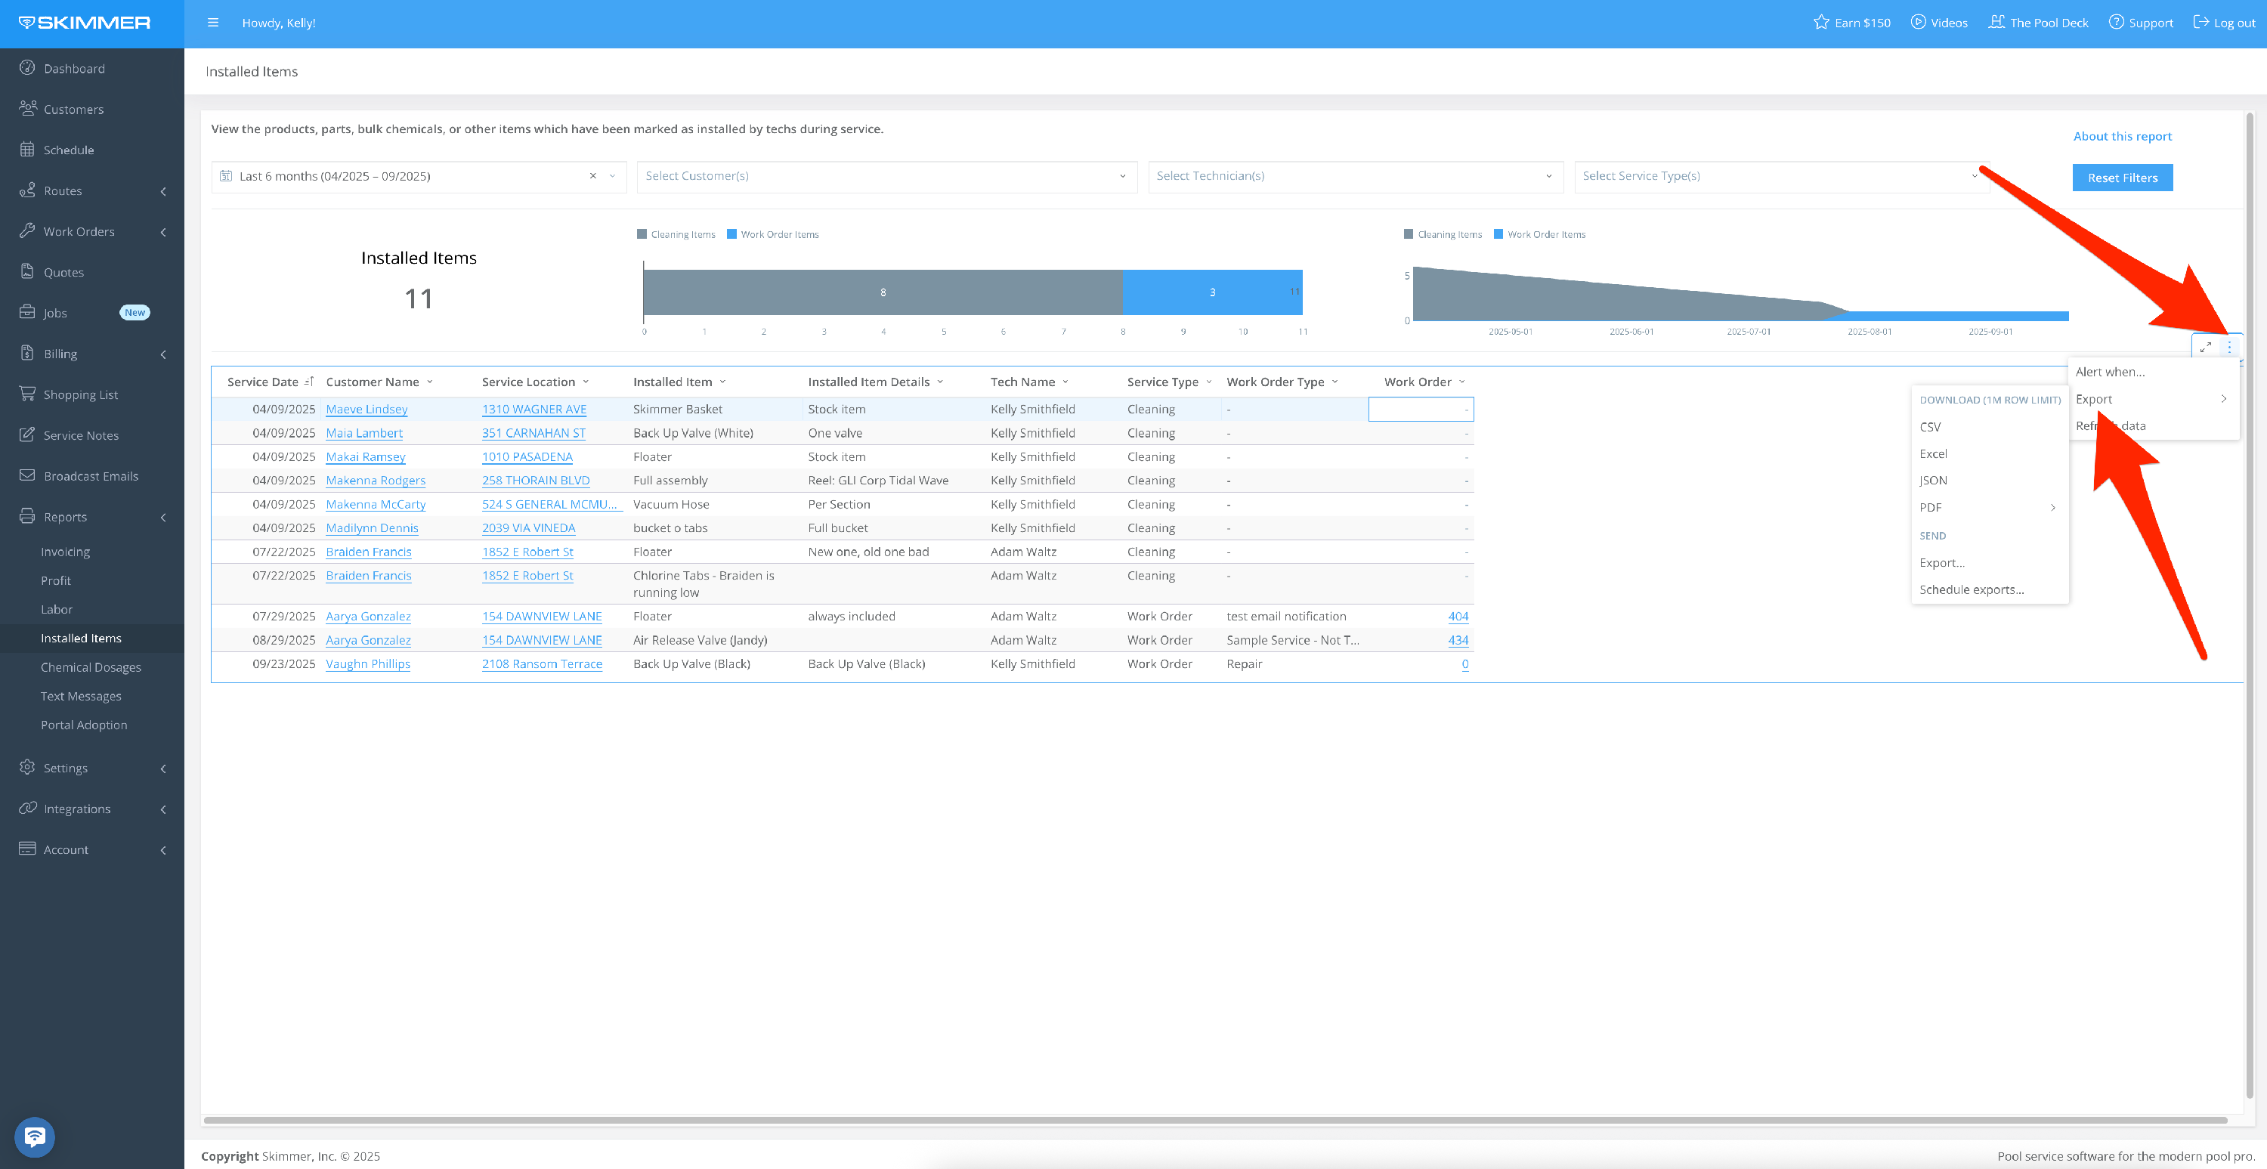Open the three-dot options menu icon

click(x=2229, y=347)
